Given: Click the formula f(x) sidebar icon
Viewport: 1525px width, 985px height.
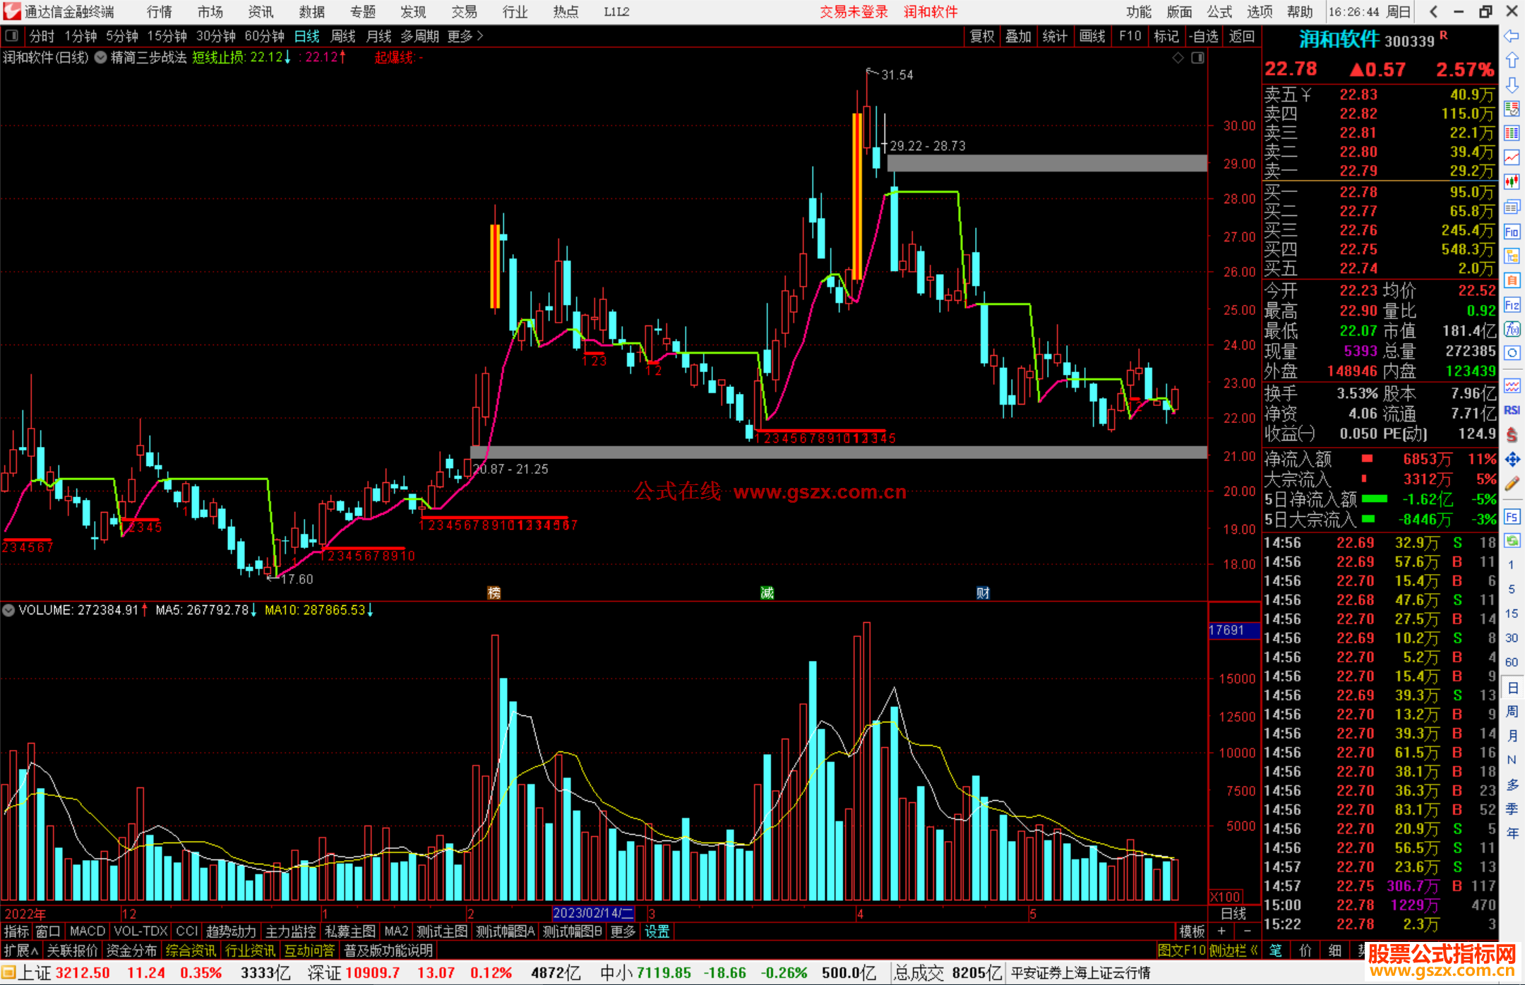Looking at the screenshot, I should point(1512,329).
